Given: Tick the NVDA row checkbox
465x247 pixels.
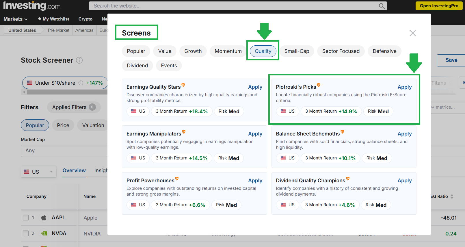Looking at the screenshot, I should click(x=26, y=233).
